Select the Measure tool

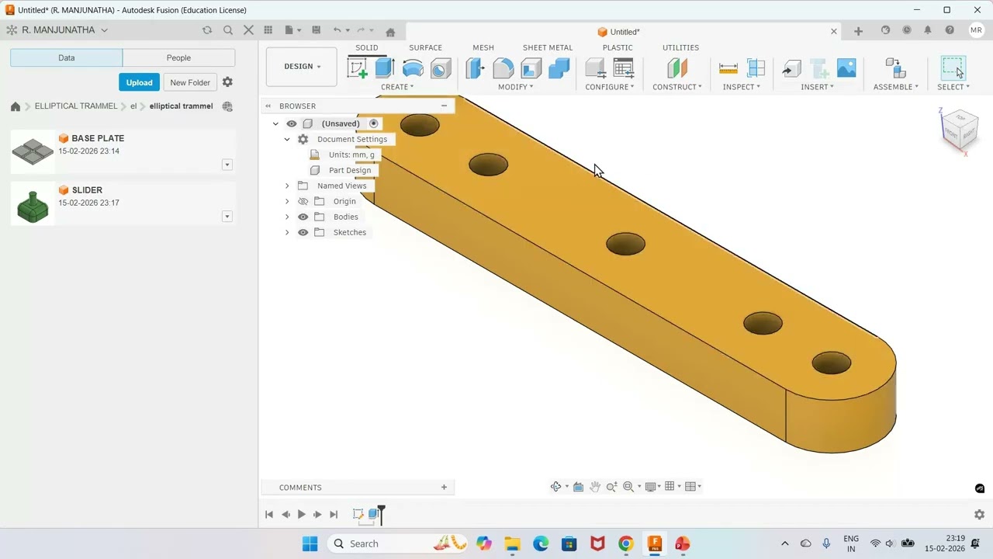pos(728,68)
